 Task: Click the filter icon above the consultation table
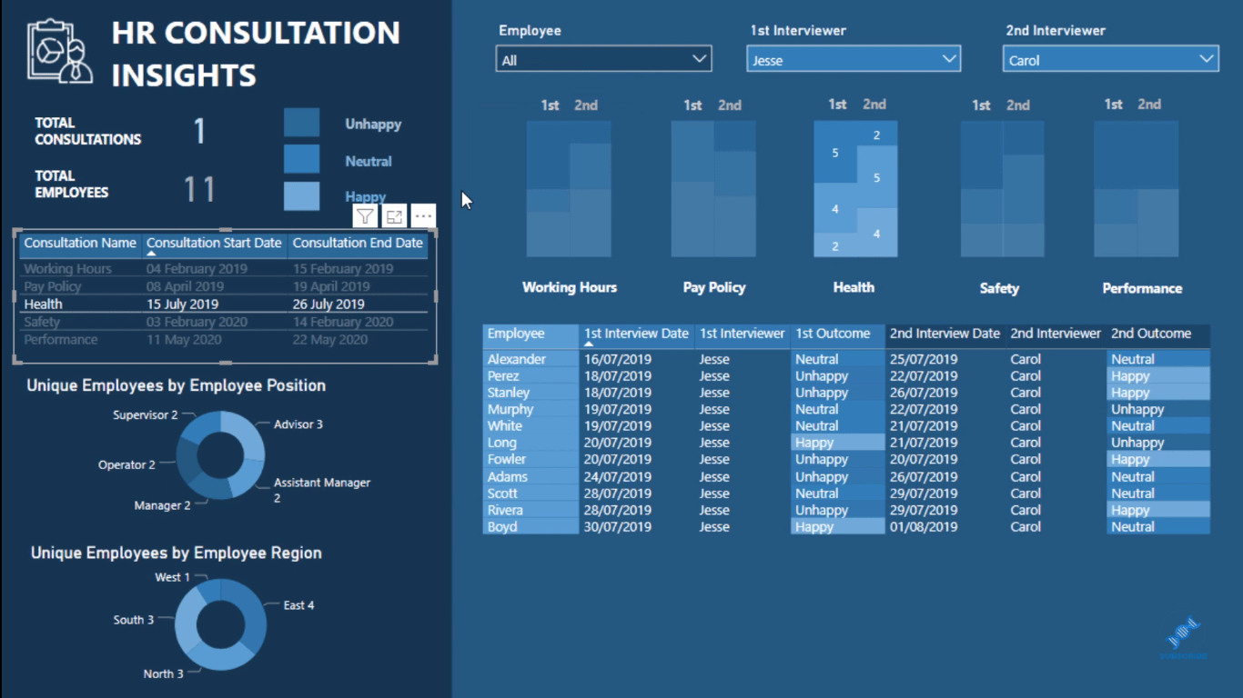coord(365,216)
